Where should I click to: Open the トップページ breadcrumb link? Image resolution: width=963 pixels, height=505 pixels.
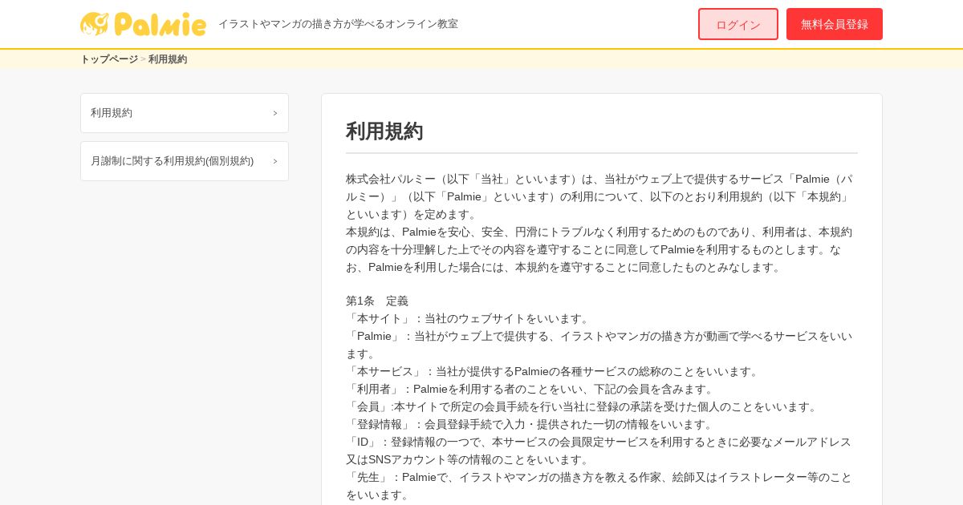tap(109, 59)
